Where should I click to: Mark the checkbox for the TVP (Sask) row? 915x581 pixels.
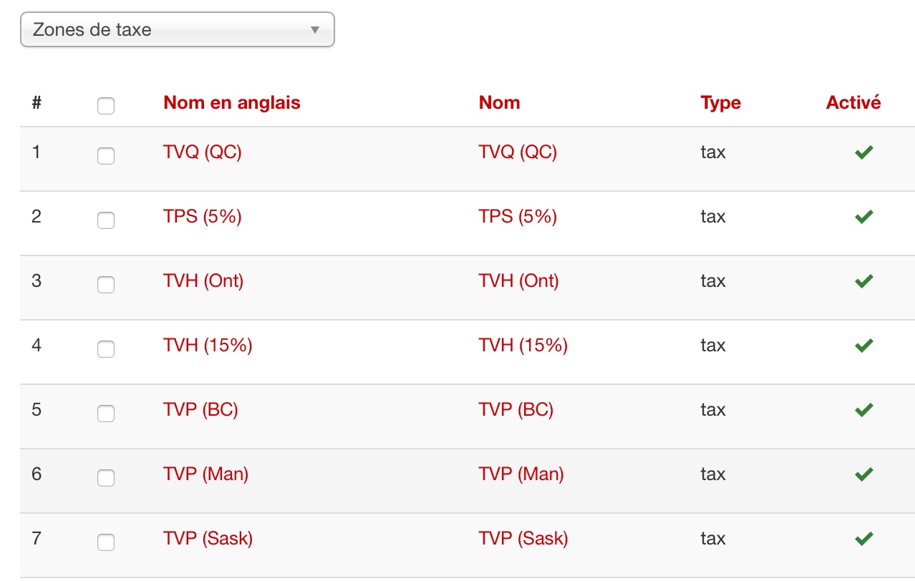(x=106, y=542)
